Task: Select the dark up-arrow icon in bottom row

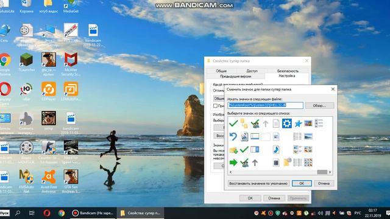Action: tap(255, 163)
